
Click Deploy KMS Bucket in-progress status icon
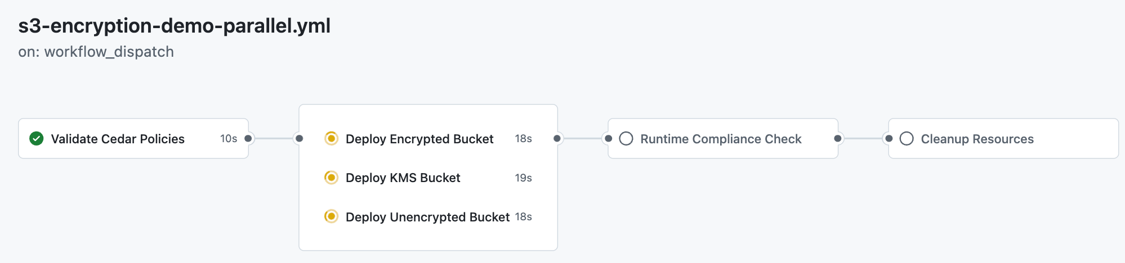[x=331, y=178]
